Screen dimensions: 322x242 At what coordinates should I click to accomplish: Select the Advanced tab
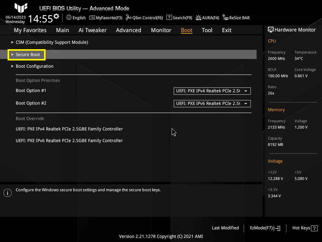129,30
